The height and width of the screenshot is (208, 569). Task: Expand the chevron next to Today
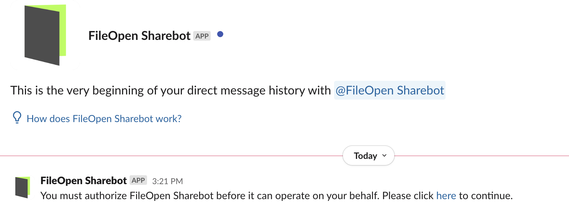(x=384, y=156)
